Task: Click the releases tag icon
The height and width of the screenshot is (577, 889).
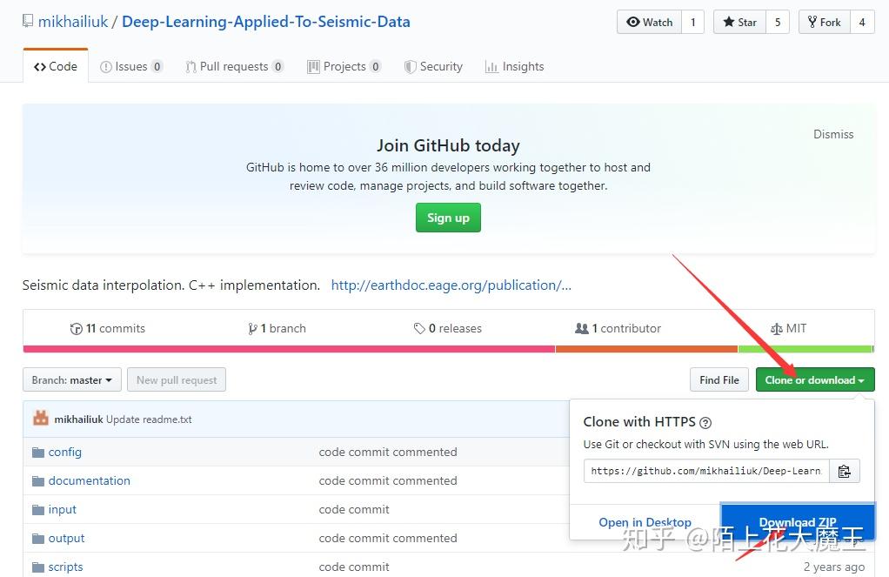Action: click(420, 328)
